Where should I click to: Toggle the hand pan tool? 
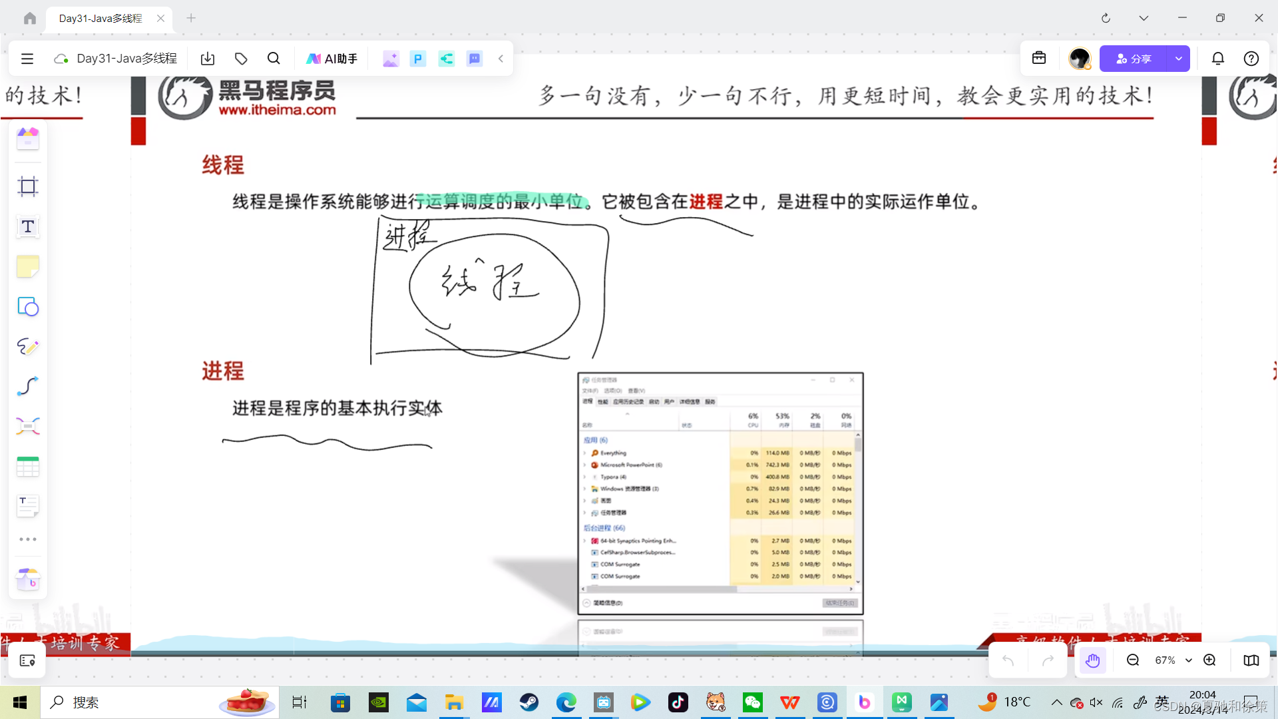point(1092,660)
